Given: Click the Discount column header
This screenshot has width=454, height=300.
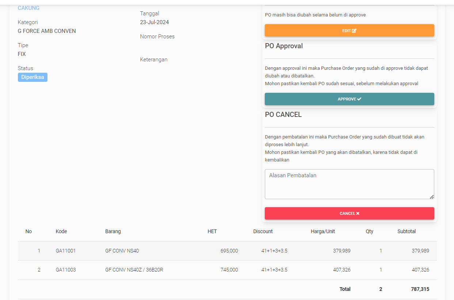Looking at the screenshot, I should pos(263,231).
